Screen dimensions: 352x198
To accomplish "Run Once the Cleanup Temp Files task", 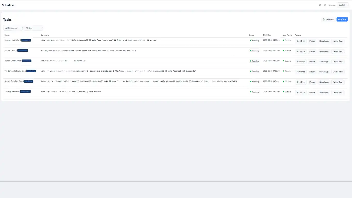I will pos(301,92).
